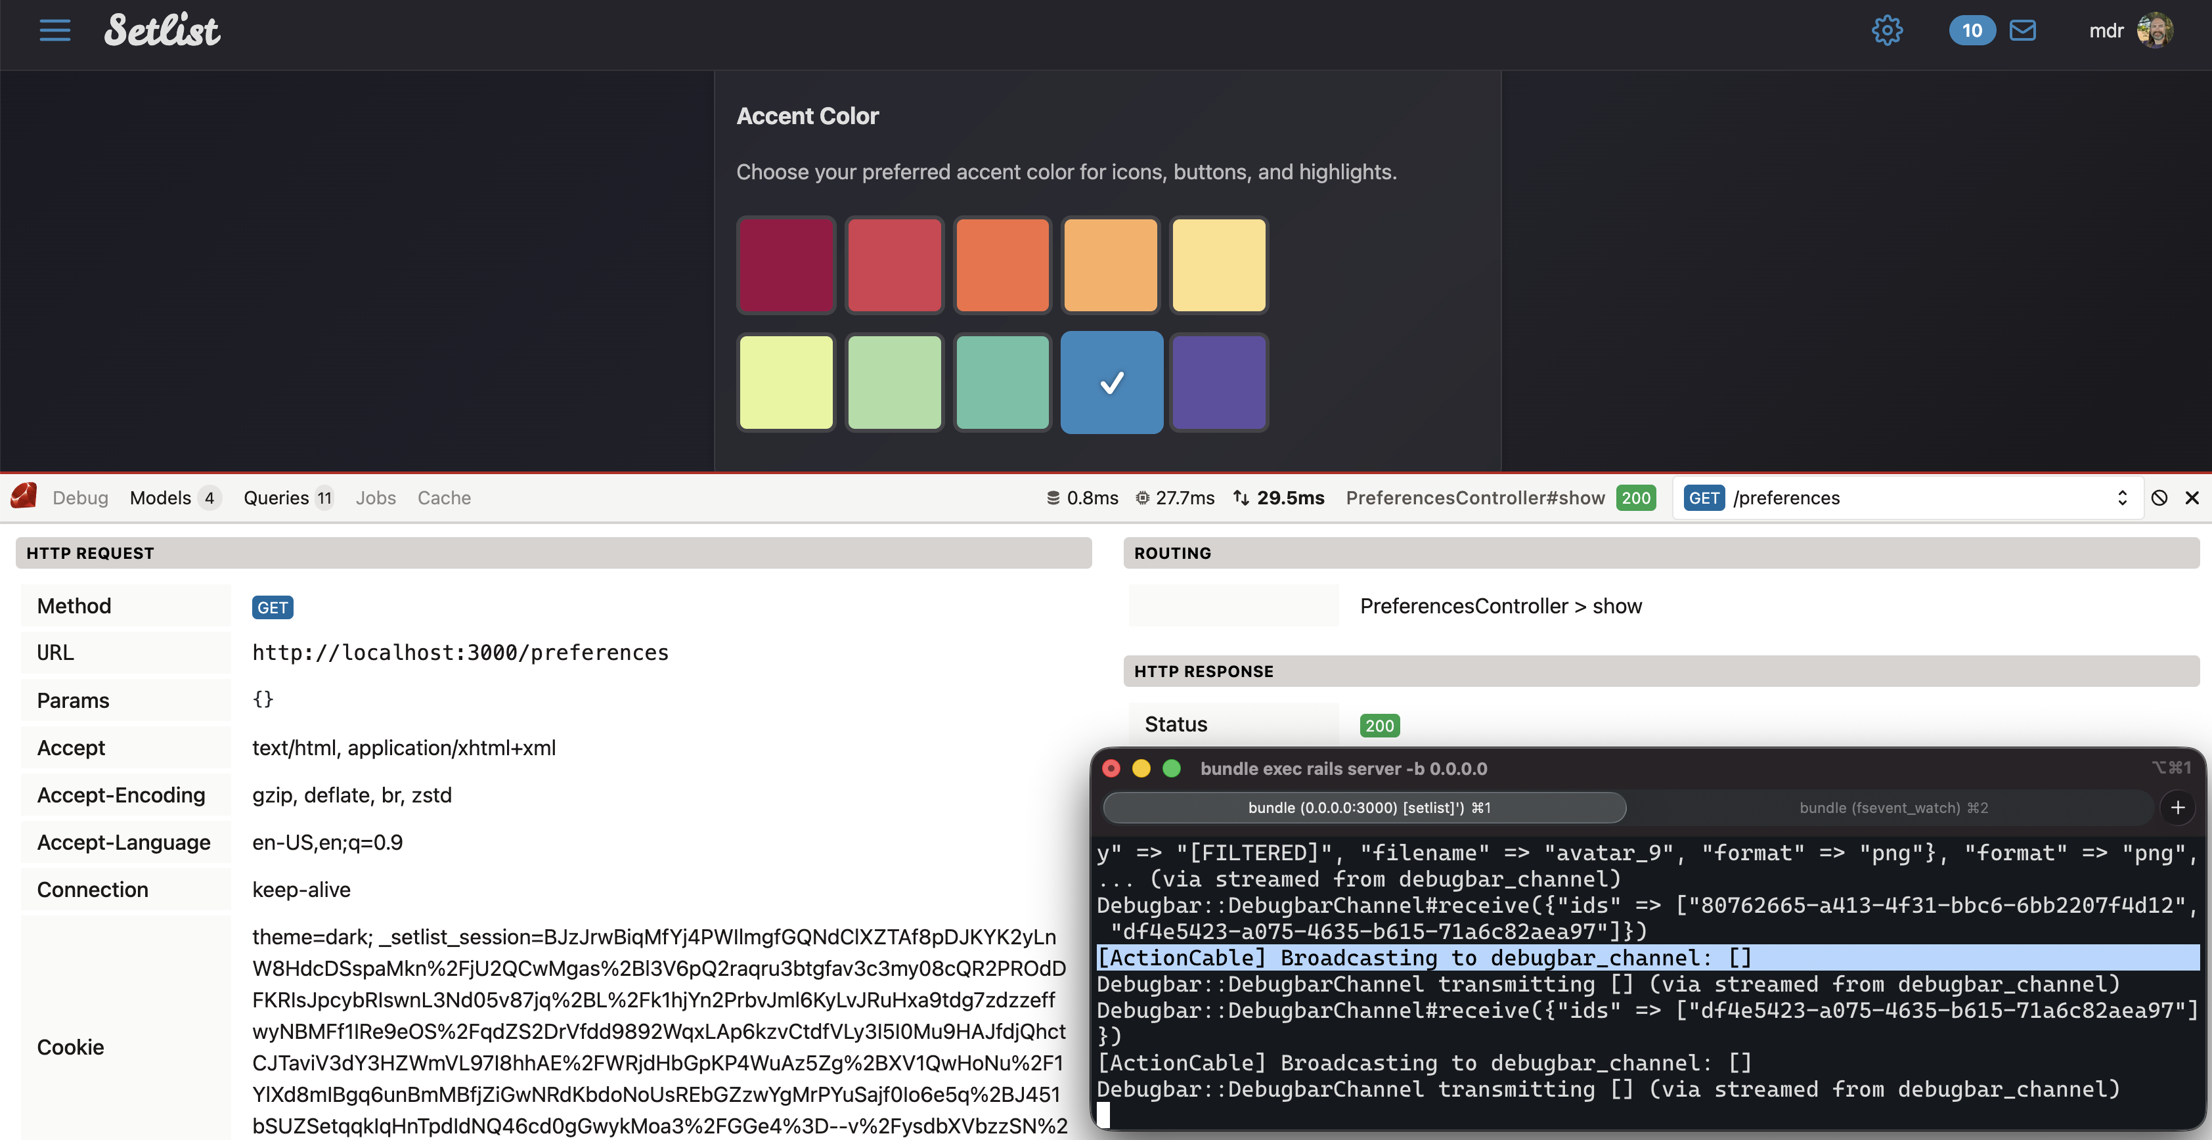The height and width of the screenshot is (1140, 2212).
Task: Switch to bundle (fsevent_watch) terminal tab
Action: point(1893,808)
